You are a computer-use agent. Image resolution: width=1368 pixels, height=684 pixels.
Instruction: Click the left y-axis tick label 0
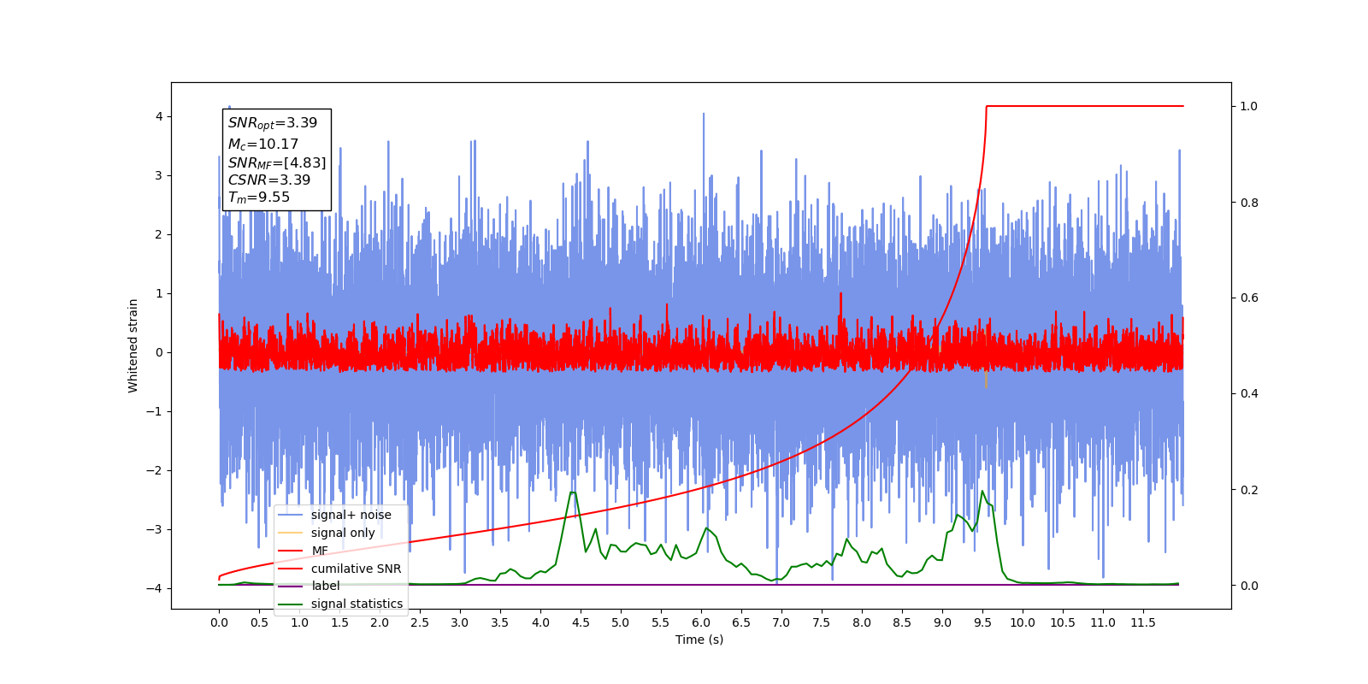coord(159,352)
